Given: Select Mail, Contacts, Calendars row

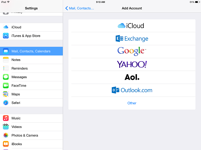Looking at the screenshot, I should [31, 51].
